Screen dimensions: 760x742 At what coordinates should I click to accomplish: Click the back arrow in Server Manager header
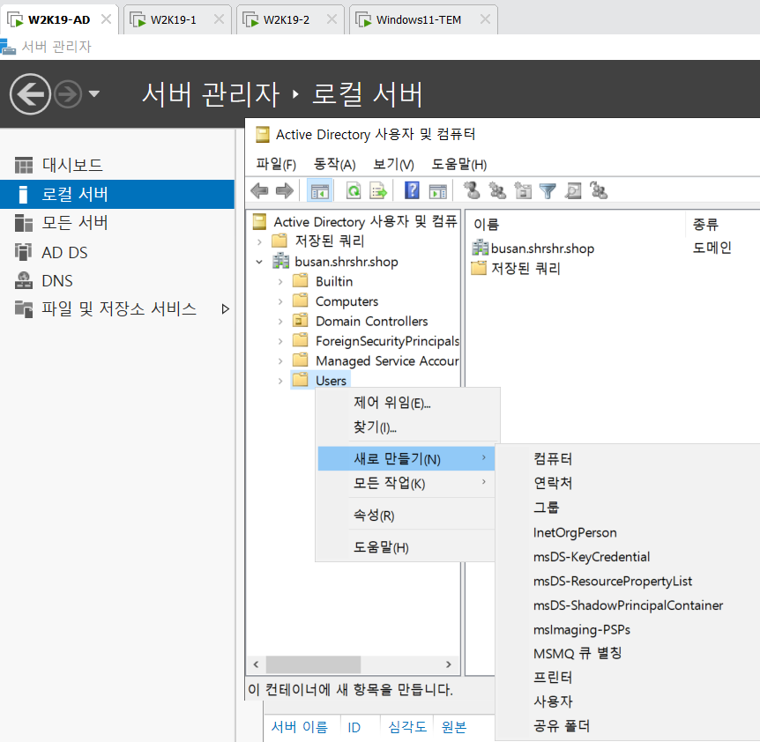(30, 94)
